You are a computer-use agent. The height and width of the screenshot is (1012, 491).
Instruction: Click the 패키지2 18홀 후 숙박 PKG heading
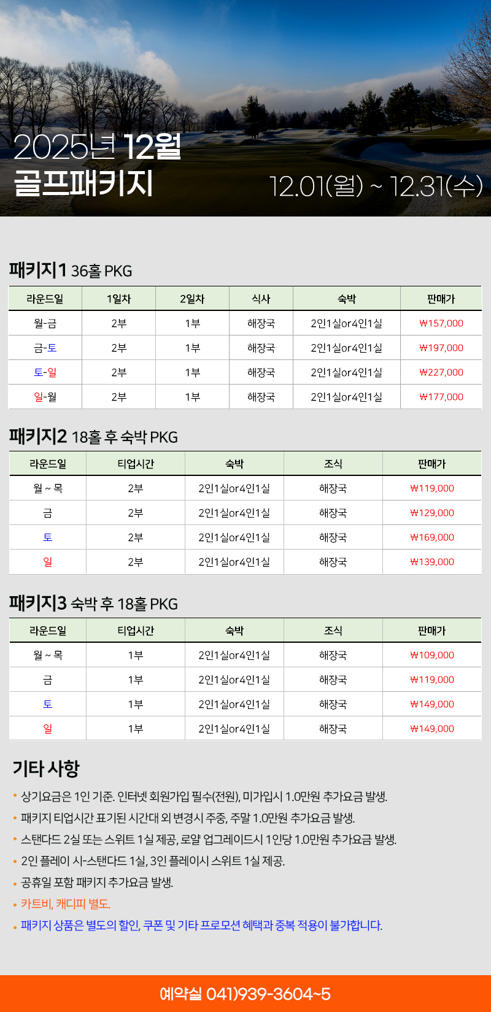pos(93,437)
